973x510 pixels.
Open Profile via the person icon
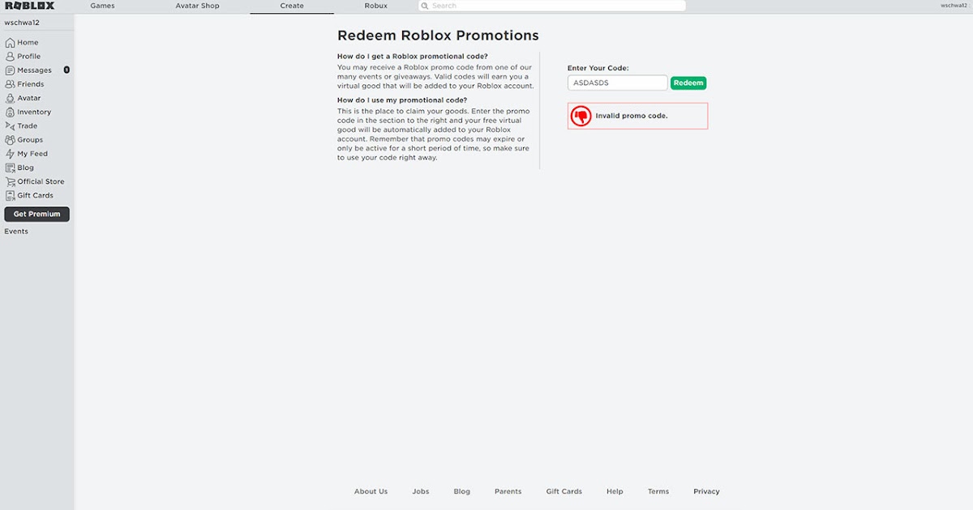tap(11, 57)
